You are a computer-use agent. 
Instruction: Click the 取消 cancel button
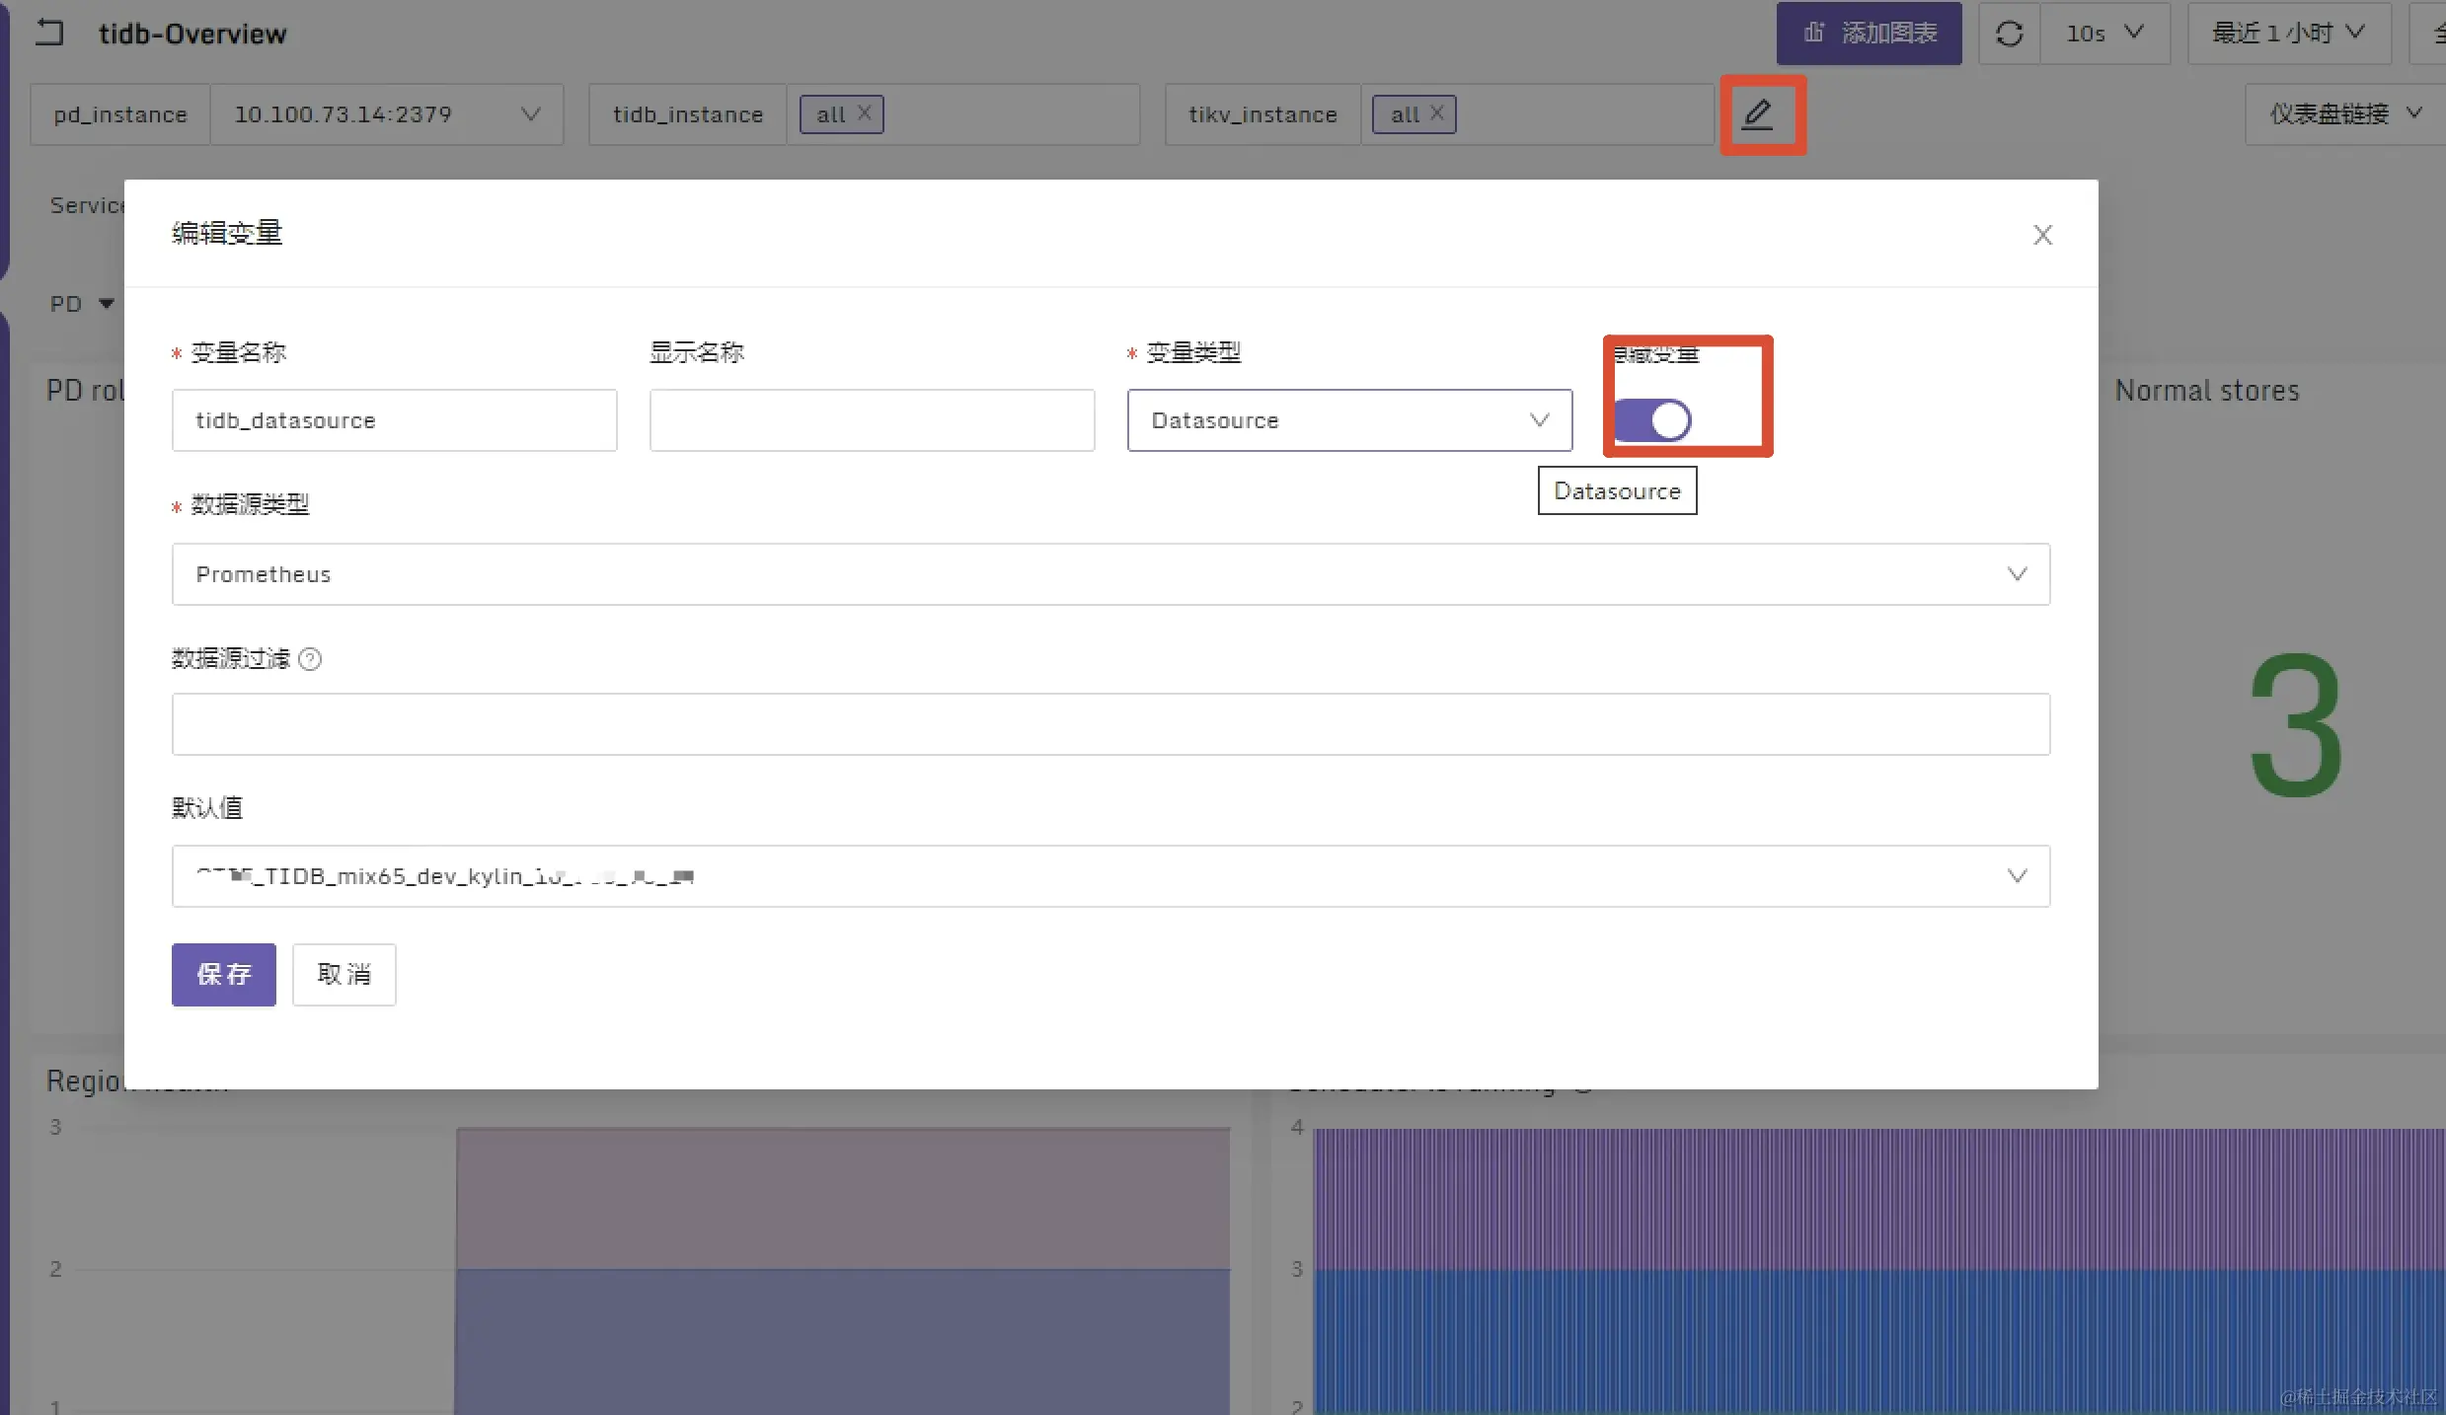[344, 975]
